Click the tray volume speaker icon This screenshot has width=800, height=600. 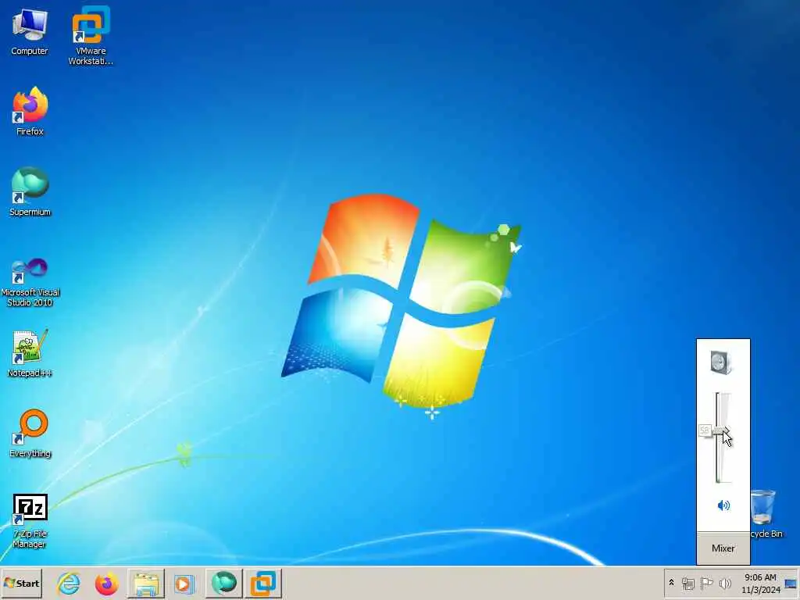[x=725, y=583]
